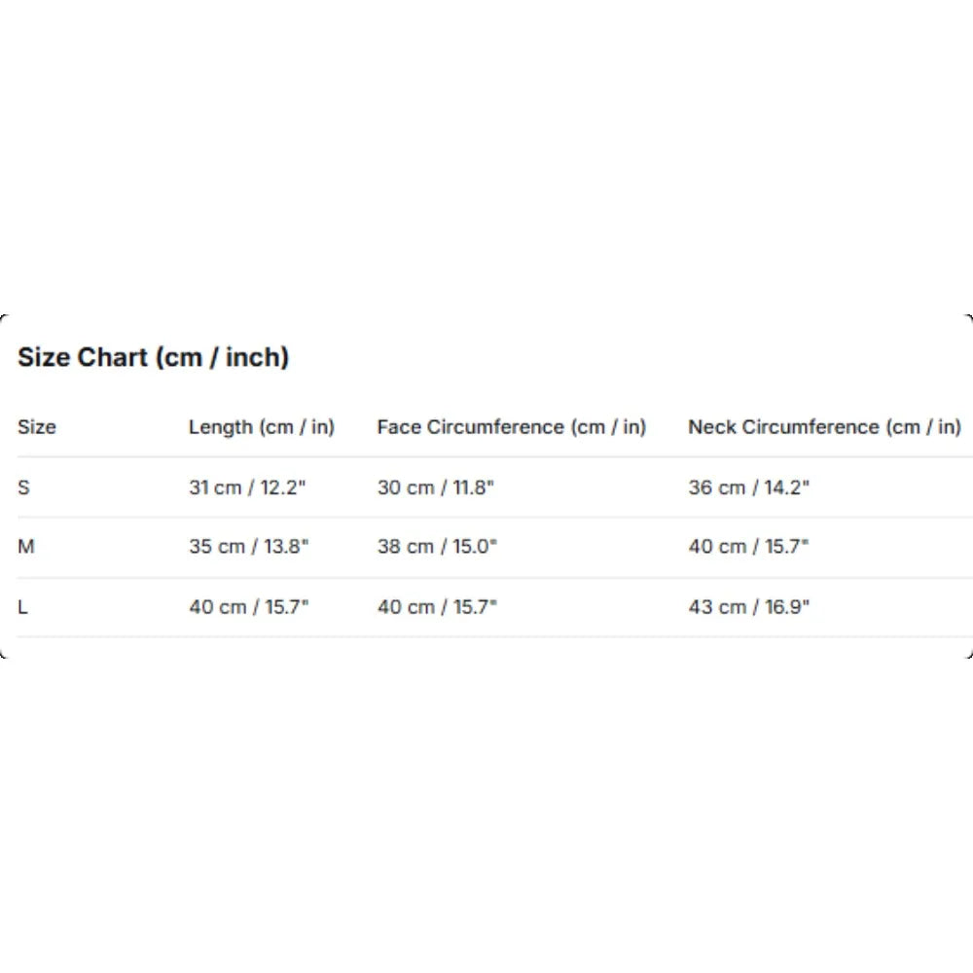Select the Size column header
The width and height of the screenshot is (973, 973).
[x=37, y=427]
